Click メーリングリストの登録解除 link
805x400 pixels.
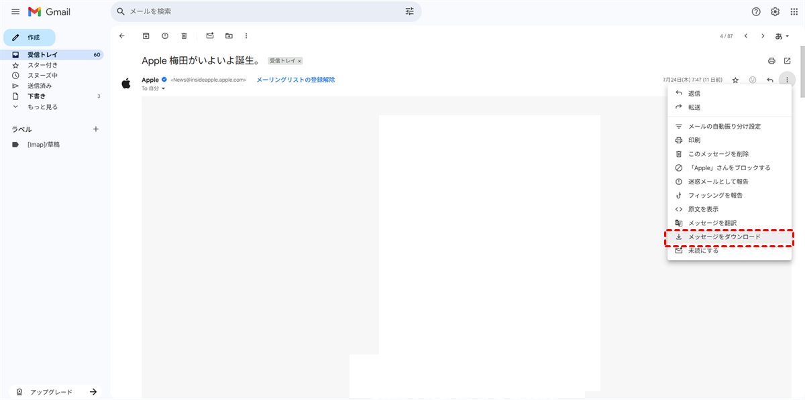pyautogui.click(x=296, y=80)
